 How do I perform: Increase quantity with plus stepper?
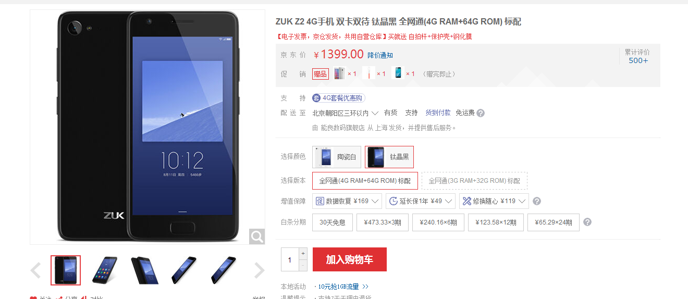click(303, 253)
